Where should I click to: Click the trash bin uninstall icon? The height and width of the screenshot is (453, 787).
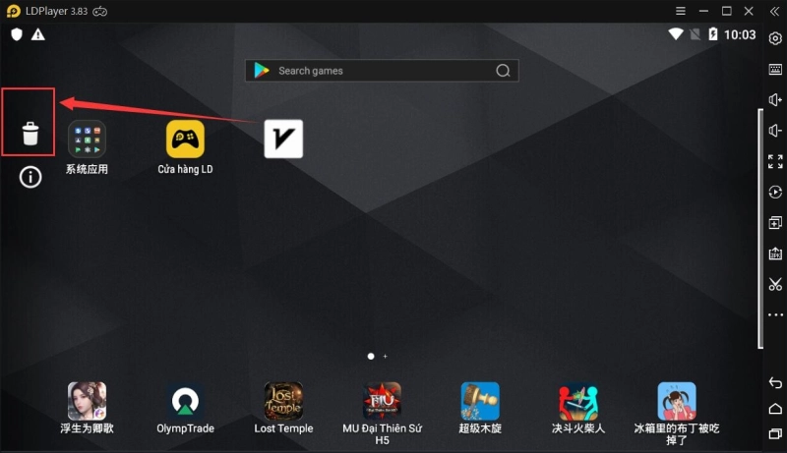30,133
